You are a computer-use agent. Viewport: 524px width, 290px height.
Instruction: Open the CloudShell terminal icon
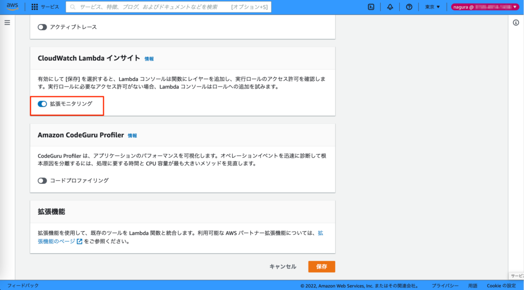click(371, 7)
